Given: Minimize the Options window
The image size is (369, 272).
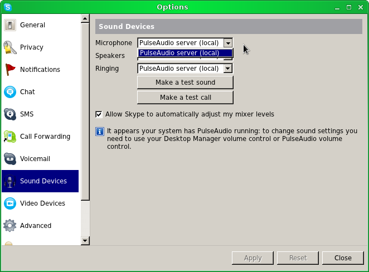Looking at the screenshot, I should [337, 7].
